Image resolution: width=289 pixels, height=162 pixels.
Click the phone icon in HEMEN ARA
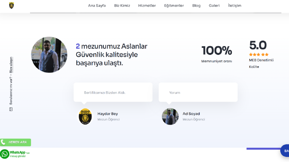point(3,142)
